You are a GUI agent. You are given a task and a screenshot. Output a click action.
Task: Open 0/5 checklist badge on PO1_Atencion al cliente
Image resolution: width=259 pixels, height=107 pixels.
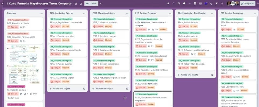coord(23,27)
